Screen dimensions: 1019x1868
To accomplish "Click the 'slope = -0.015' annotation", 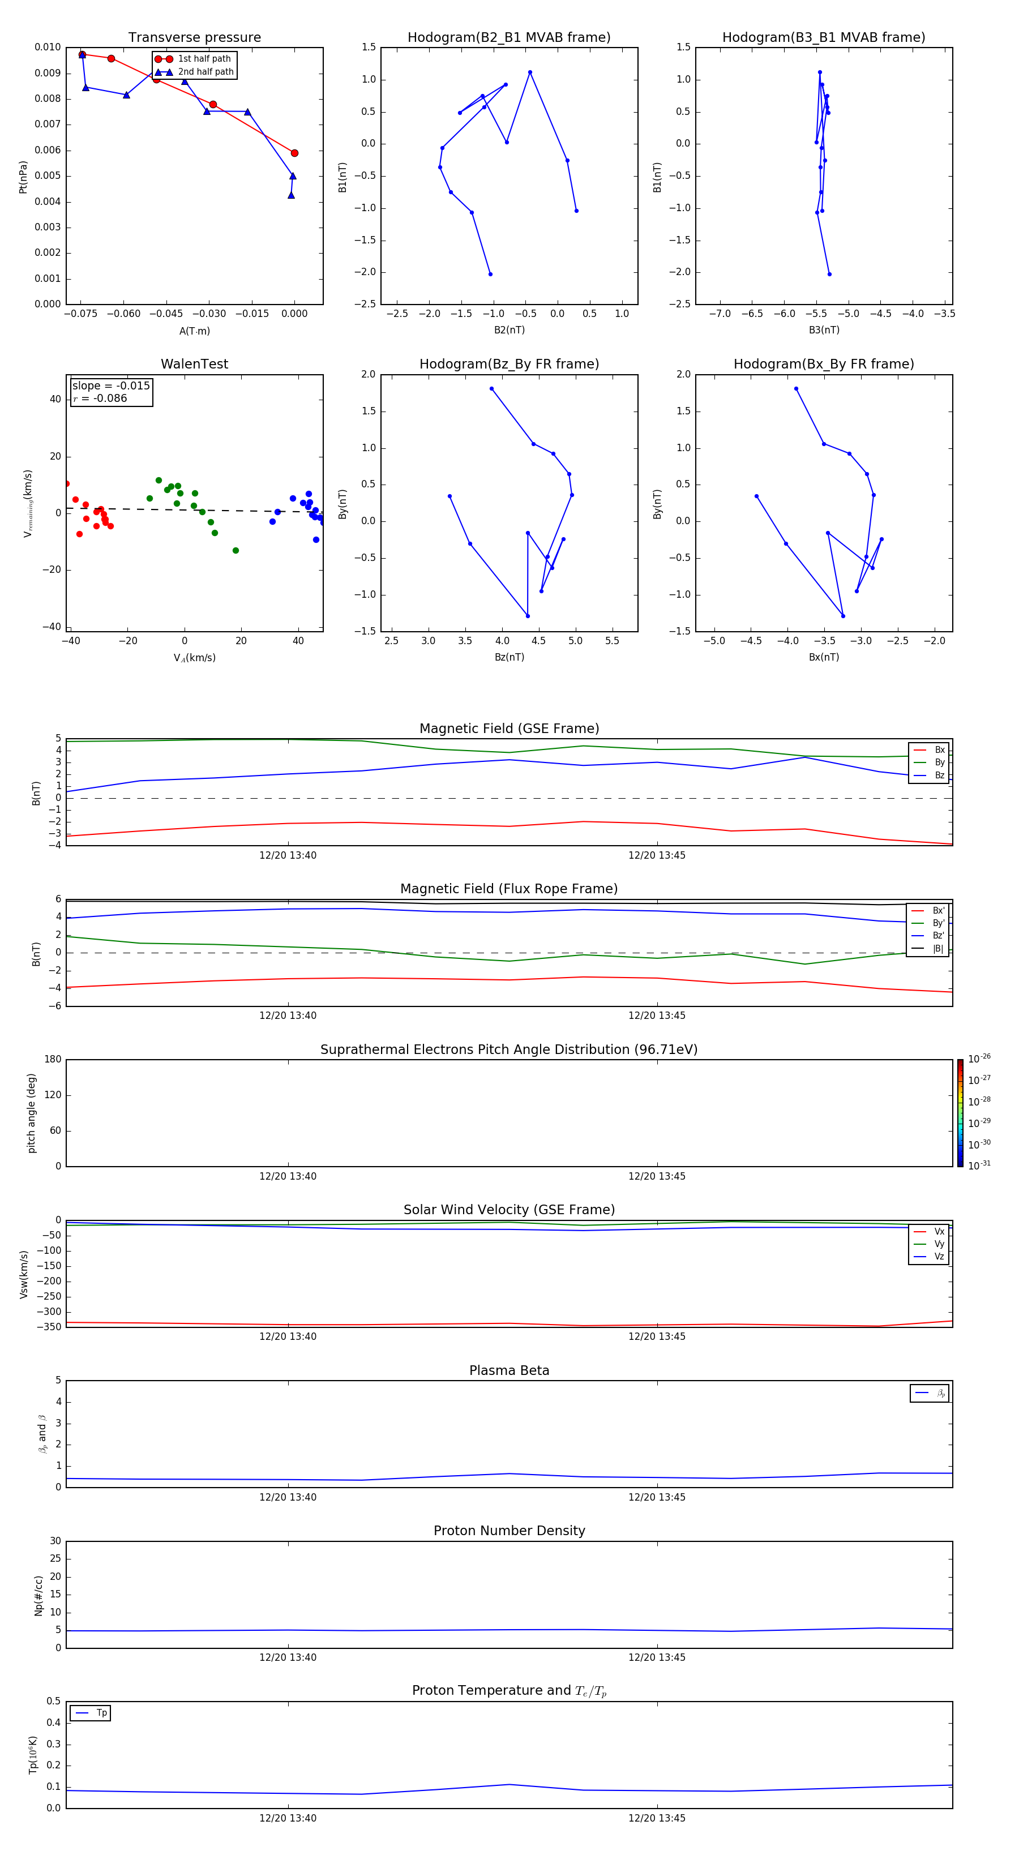I will click(111, 386).
